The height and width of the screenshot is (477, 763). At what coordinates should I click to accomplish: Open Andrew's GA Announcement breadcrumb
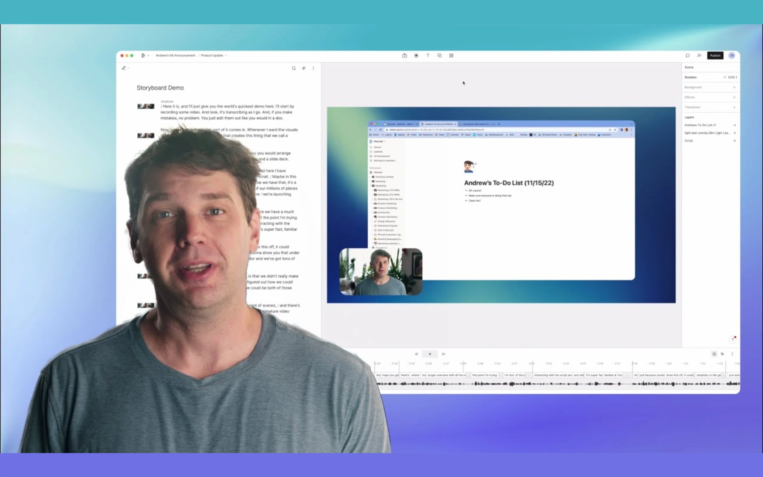click(175, 56)
